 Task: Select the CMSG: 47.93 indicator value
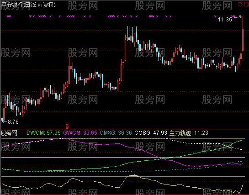[151, 132]
